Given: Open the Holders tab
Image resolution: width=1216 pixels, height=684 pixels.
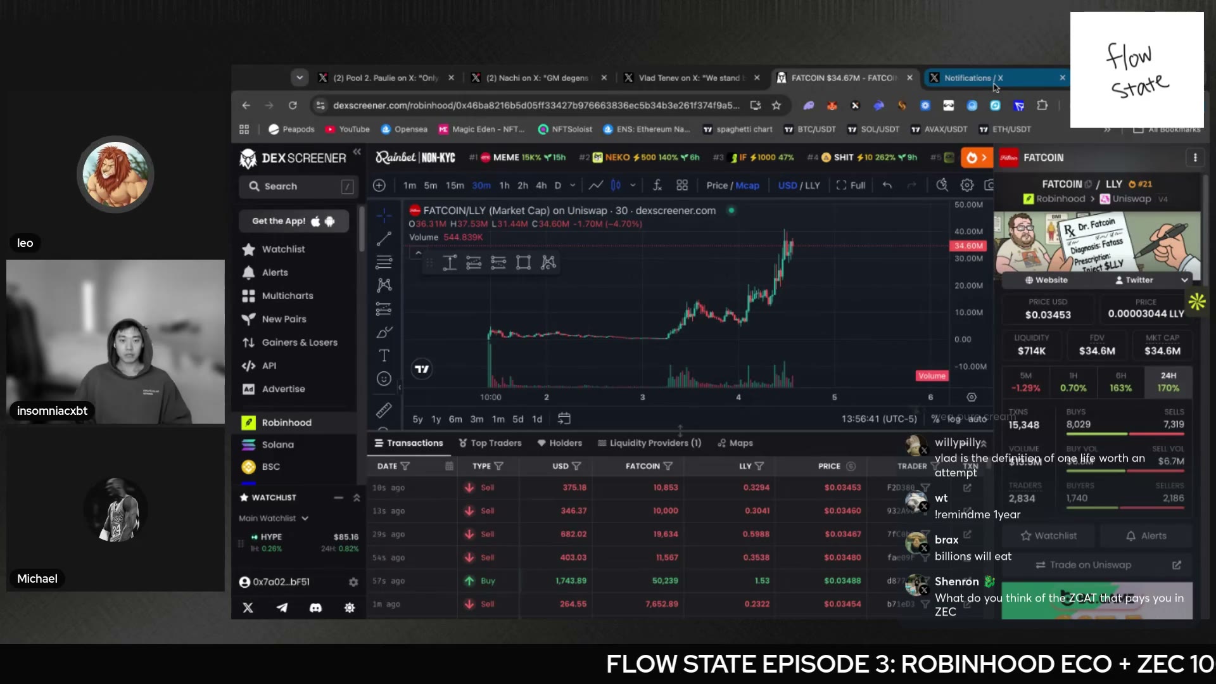Looking at the screenshot, I should [559, 443].
